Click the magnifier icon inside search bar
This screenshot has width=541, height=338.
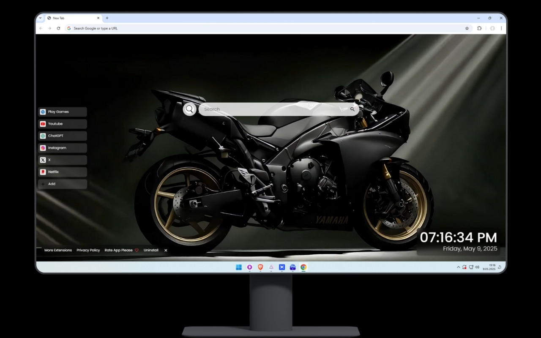pyautogui.click(x=352, y=109)
